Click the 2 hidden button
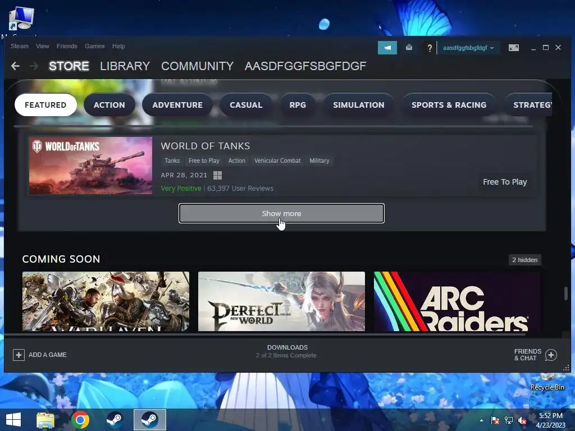The height and width of the screenshot is (431, 575). point(525,260)
